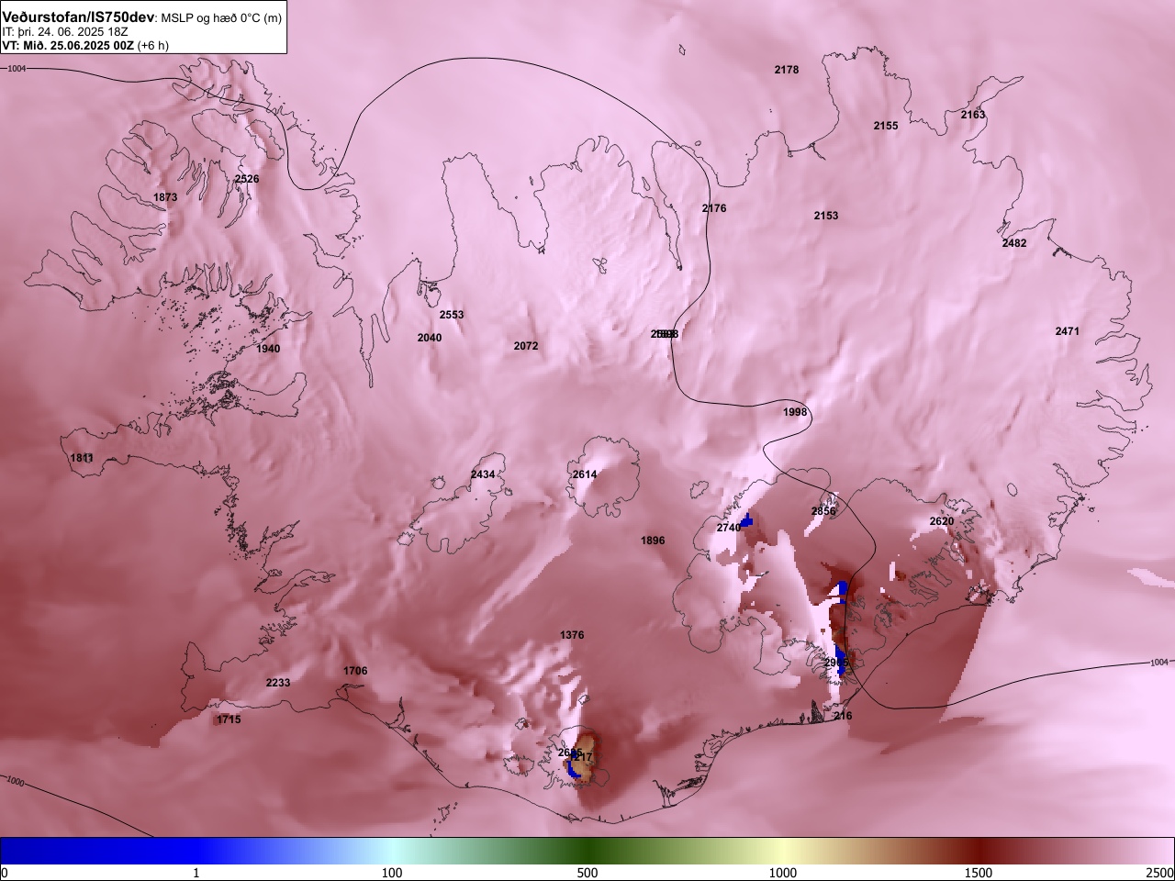This screenshot has height=881, width=1175.
Task: Click the map value 1376
Action: coord(572,635)
